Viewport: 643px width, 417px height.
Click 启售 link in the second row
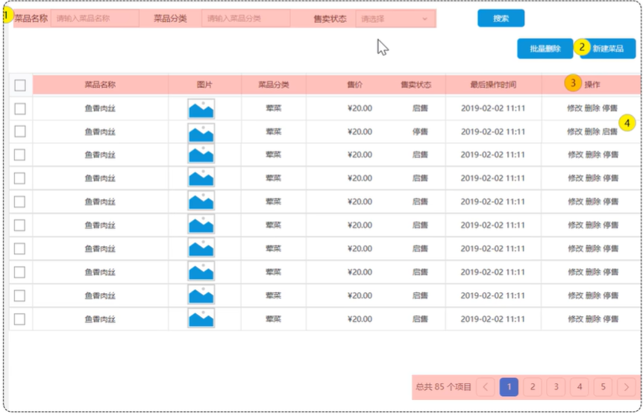610,132
